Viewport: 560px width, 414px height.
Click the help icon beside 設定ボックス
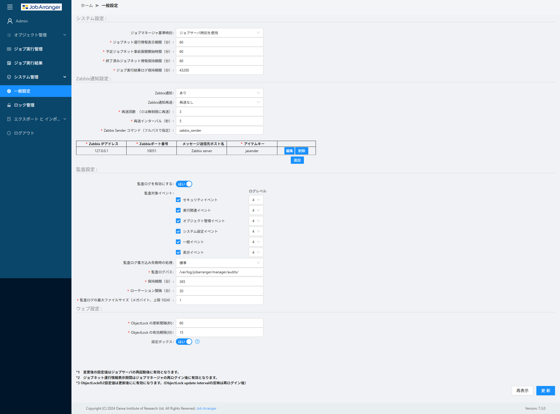point(197,342)
